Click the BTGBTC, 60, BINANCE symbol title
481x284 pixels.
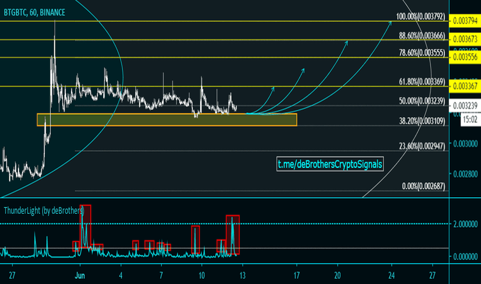pyautogui.click(x=35, y=12)
